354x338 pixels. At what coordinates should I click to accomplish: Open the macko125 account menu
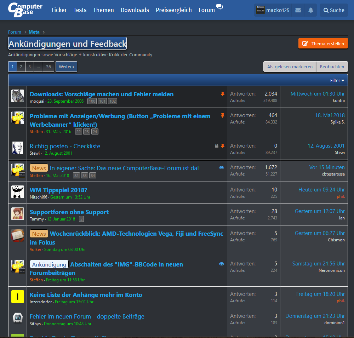coord(273,10)
